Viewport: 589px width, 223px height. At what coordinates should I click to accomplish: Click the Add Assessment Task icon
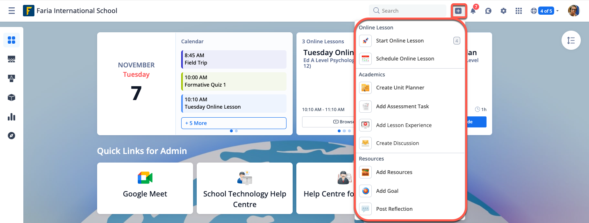(365, 107)
